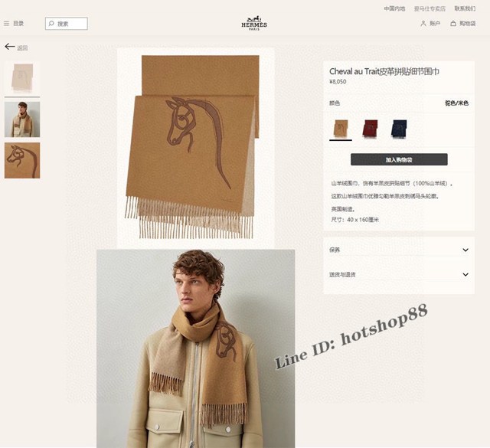Expand the 保养 care section row

(x=399, y=250)
